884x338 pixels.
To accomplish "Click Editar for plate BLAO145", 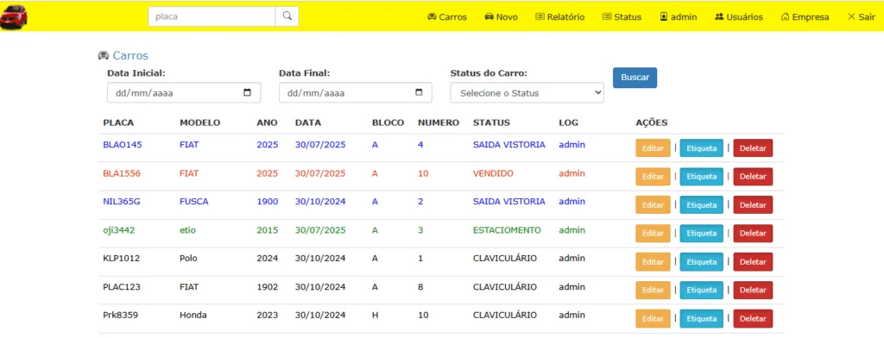I will [653, 148].
